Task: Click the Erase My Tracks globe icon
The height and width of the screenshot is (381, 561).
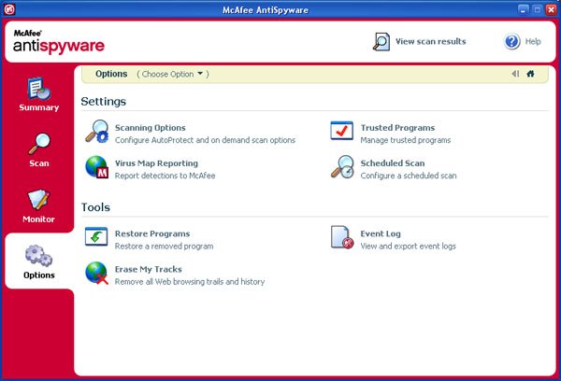Action: tap(96, 273)
